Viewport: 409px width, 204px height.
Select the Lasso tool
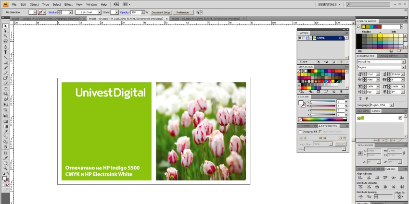tap(5, 41)
